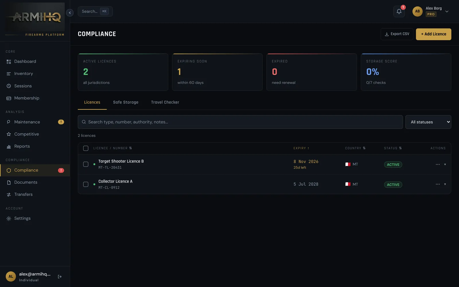Screen dimensions: 459x287
Task: Open the Inventory sidebar item
Action: point(35,74)
